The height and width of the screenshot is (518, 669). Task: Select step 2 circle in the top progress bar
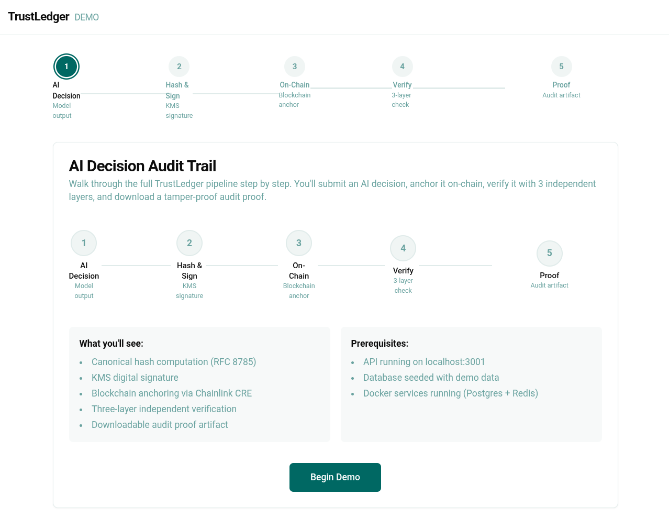pyautogui.click(x=179, y=67)
